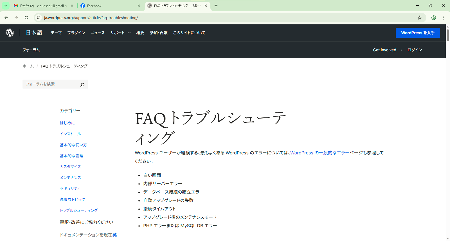Open the カスタマイズ category link
This screenshot has height=241, width=450.
point(70,167)
